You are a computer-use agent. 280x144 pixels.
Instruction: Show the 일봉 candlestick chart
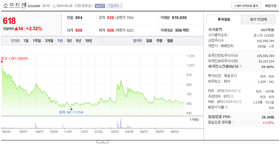pyautogui.click(x=149, y=41)
